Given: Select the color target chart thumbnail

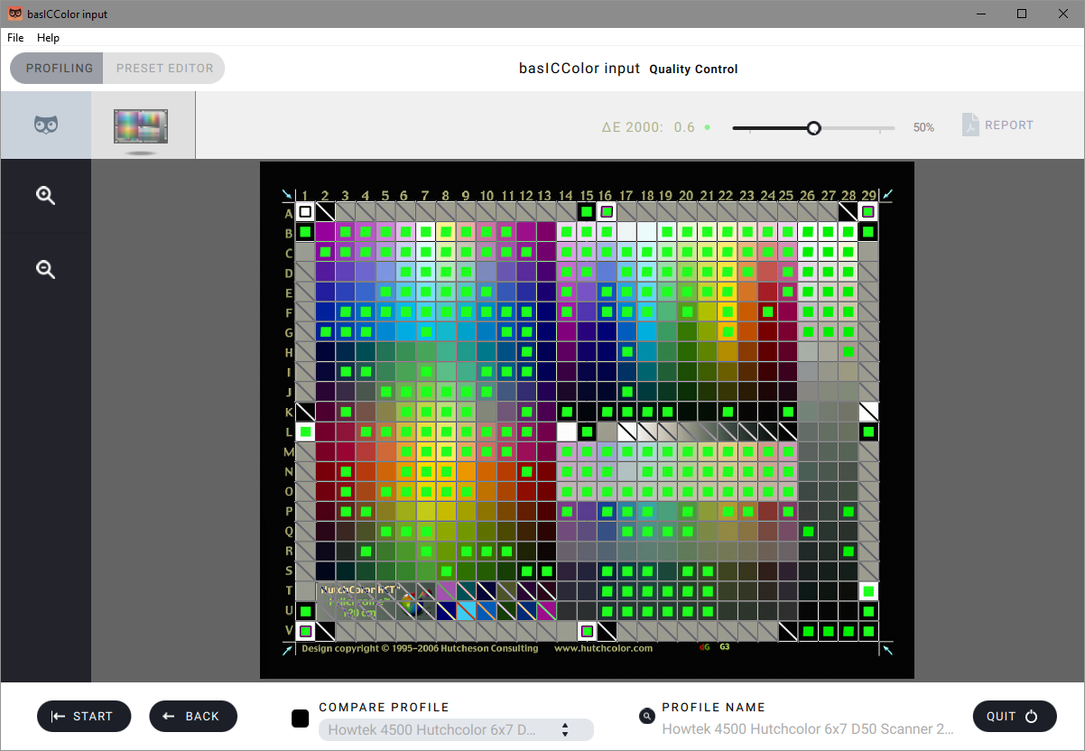Looking at the screenshot, I should (141, 125).
